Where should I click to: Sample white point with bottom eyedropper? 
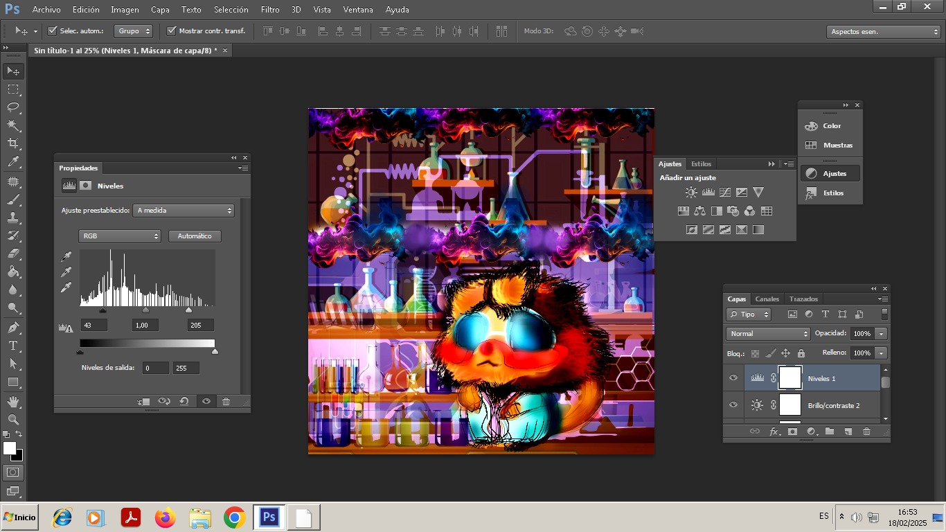point(67,287)
